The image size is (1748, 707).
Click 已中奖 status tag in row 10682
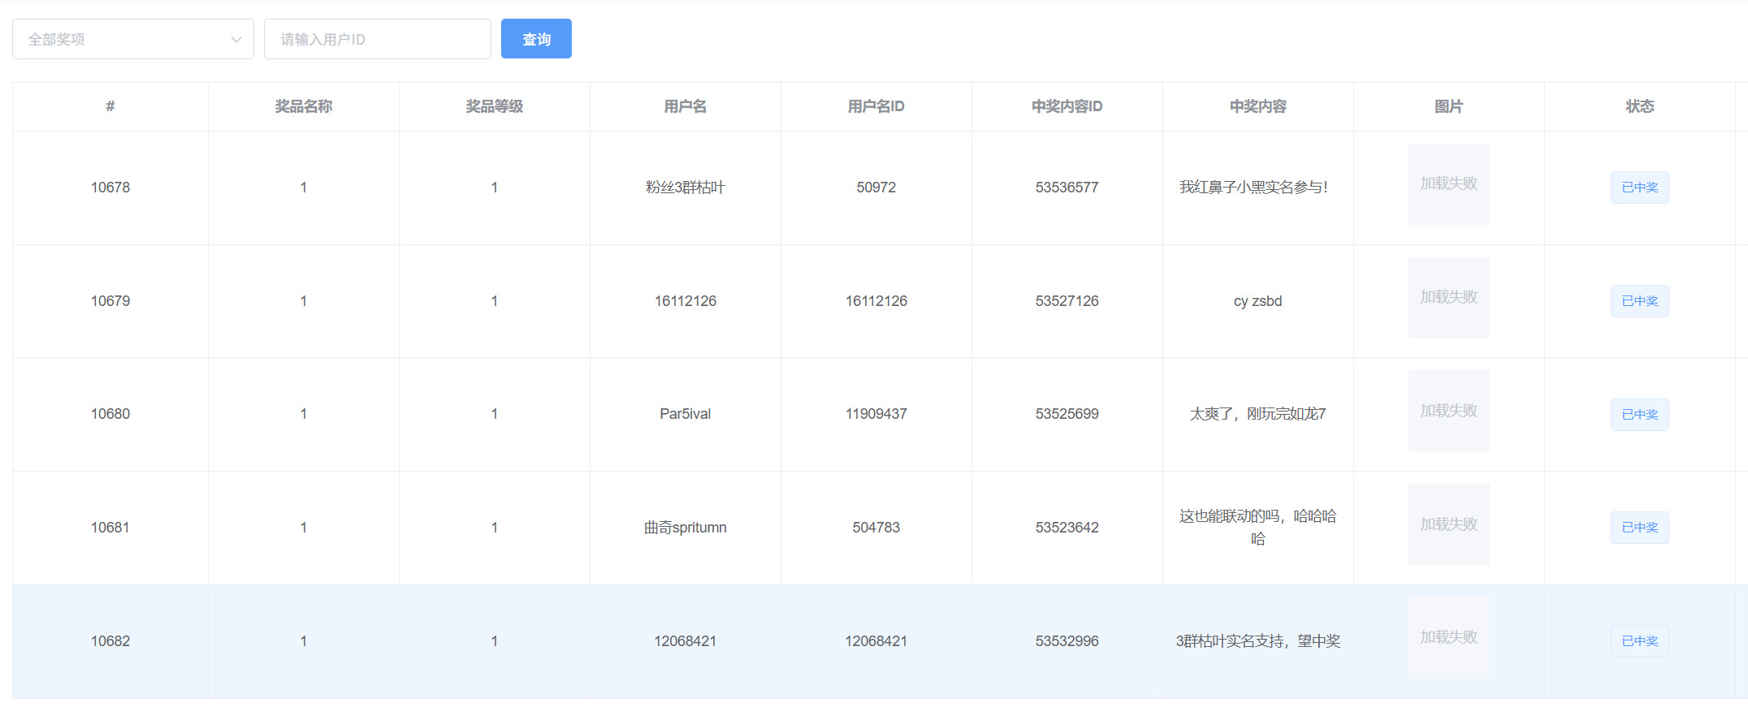pyautogui.click(x=1640, y=641)
